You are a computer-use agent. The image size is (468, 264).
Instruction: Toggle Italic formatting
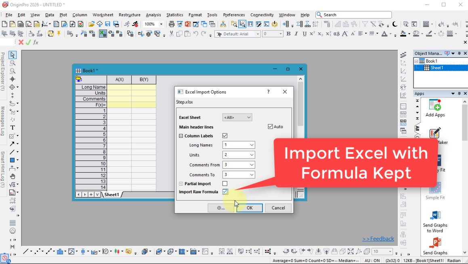[x=296, y=34]
